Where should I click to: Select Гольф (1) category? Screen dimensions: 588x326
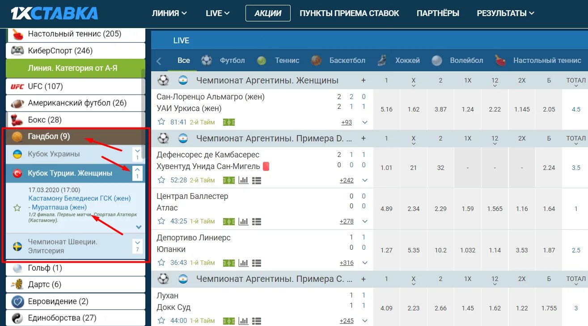click(76, 268)
